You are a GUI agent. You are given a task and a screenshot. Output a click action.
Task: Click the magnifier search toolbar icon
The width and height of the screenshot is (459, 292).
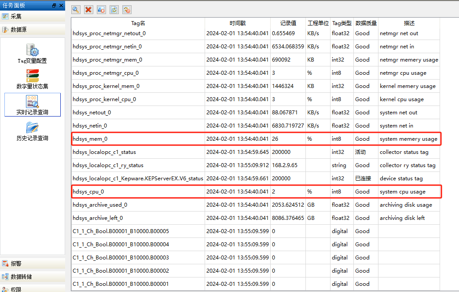[76, 10]
